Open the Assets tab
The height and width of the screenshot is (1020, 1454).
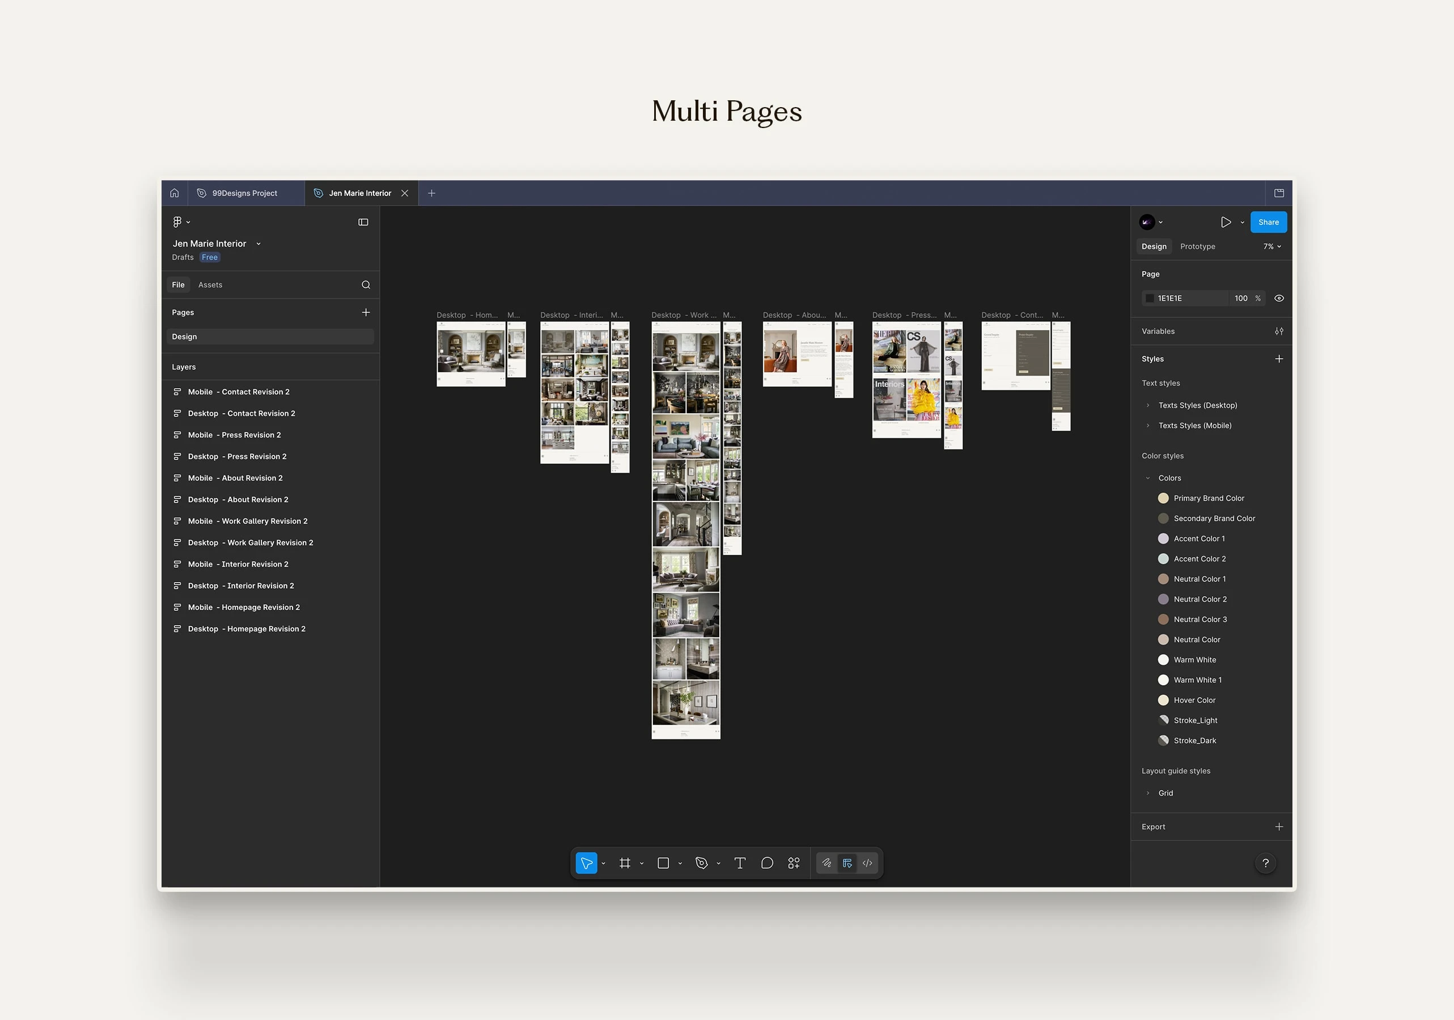(x=210, y=285)
